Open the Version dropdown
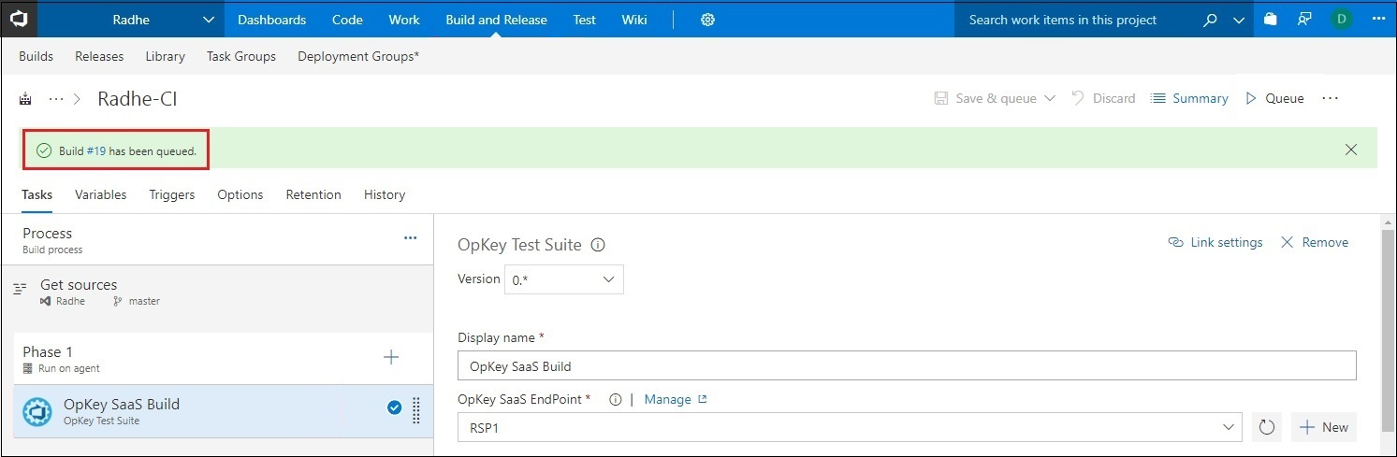1397x457 pixels. pos(564,279)
